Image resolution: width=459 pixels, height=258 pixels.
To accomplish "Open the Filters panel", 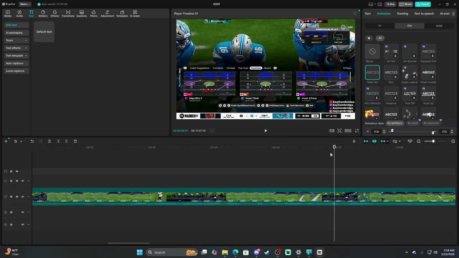I will tap(94, 14).
